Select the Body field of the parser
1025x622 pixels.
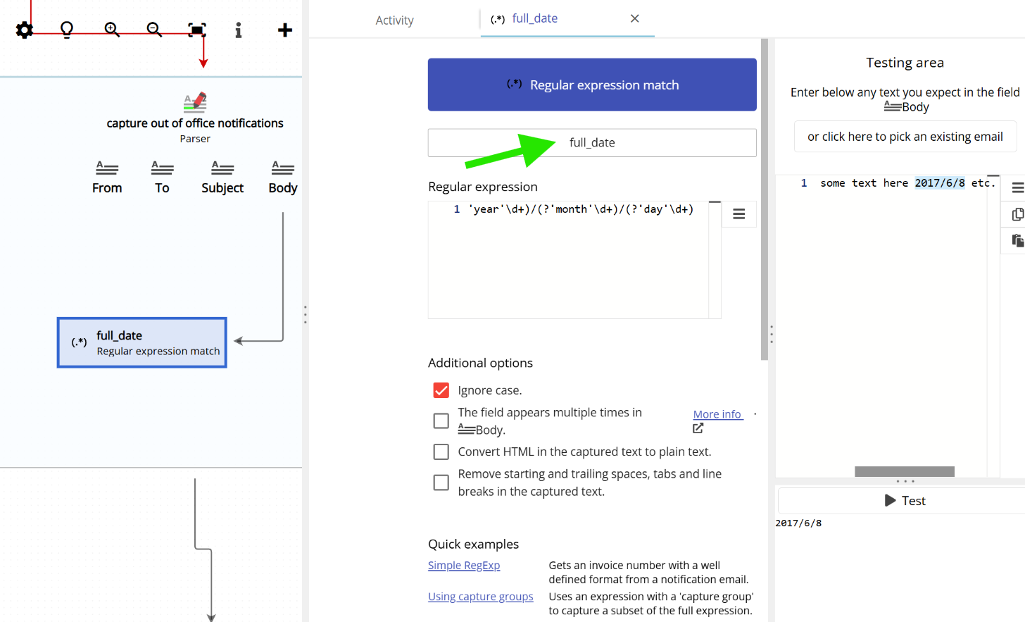point(282,176)
